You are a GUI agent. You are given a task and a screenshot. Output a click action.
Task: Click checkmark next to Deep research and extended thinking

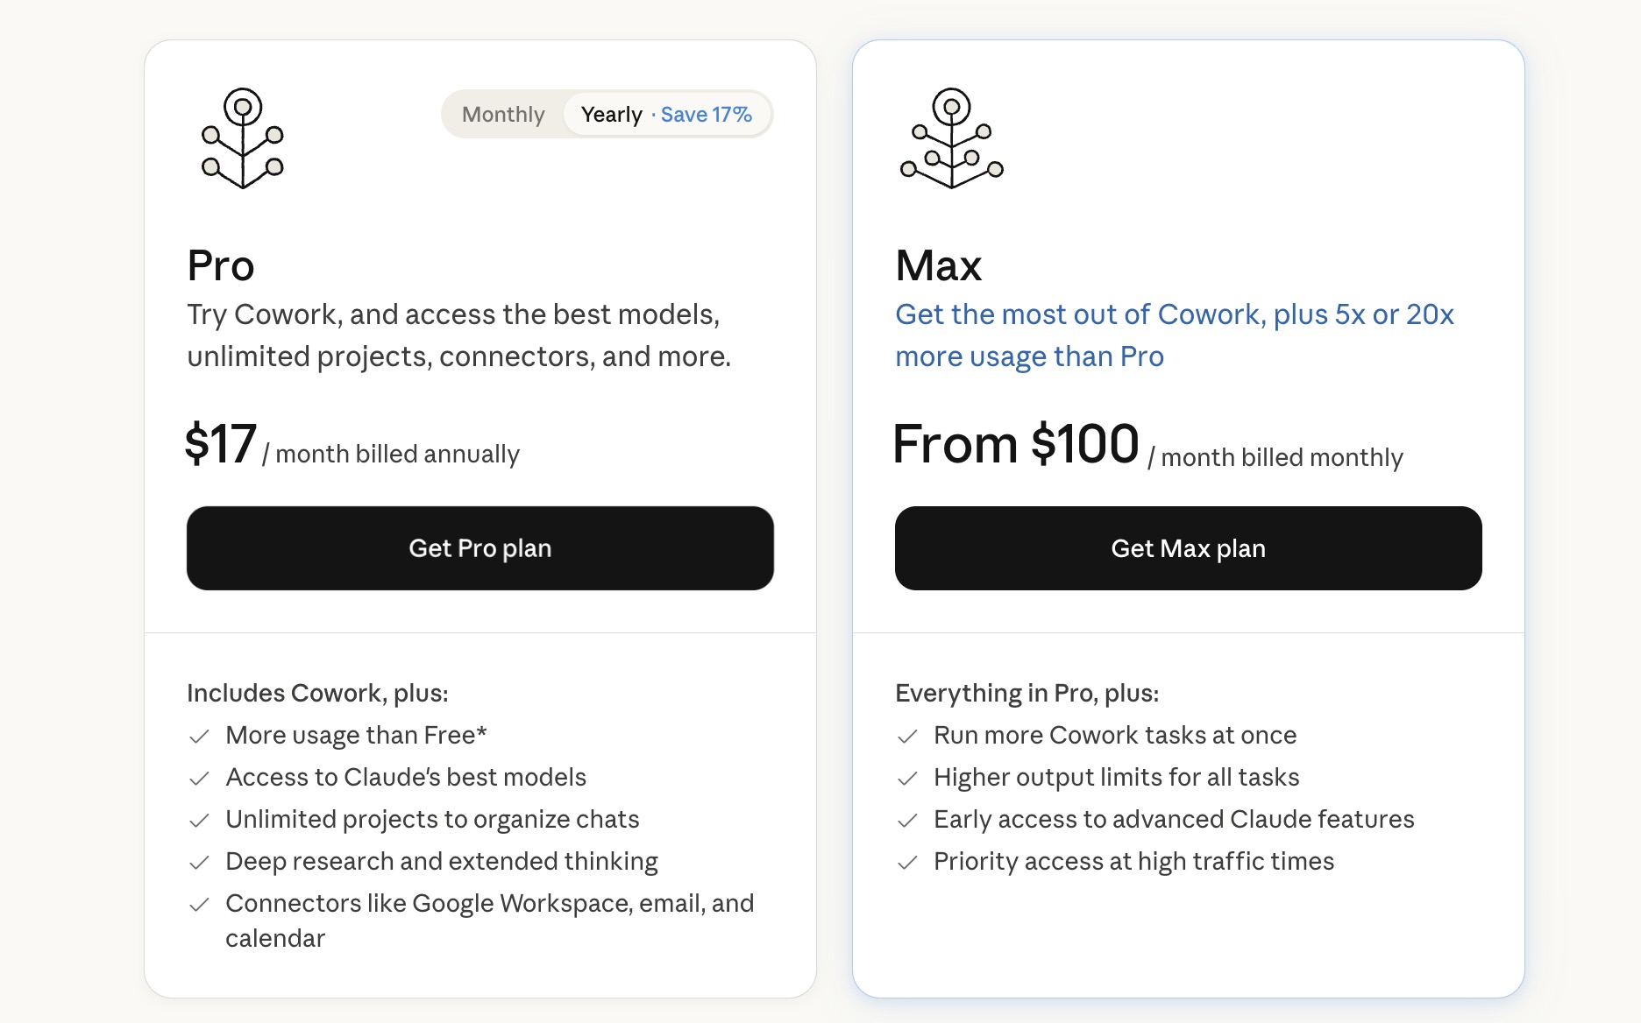(x=199, y=863)
